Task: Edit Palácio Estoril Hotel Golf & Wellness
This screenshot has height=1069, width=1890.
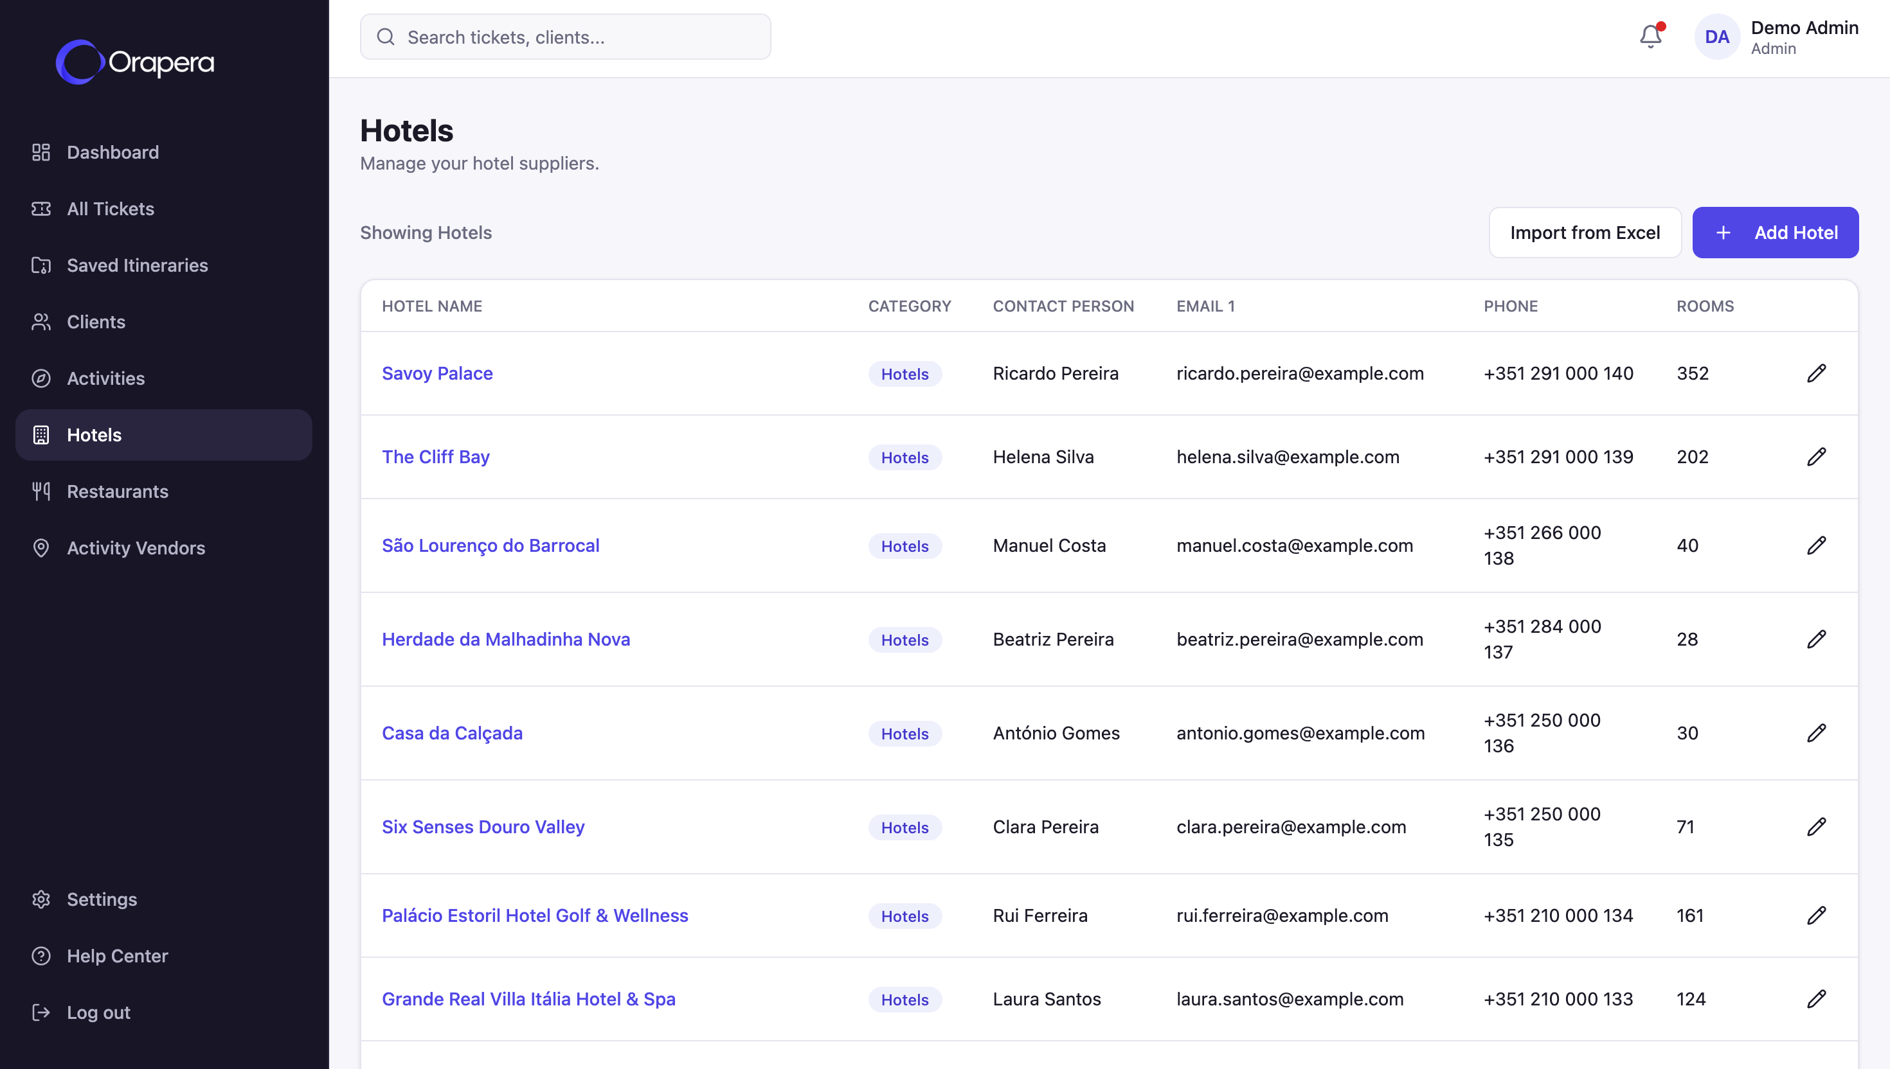Action: (1816, 915)
